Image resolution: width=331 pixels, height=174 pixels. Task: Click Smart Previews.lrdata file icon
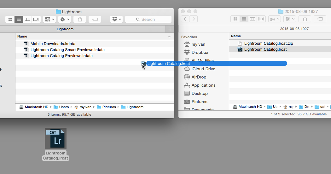tap(26, 49)
